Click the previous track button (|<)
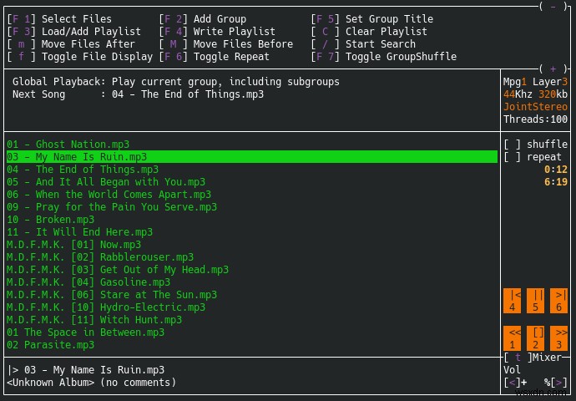The height and width of the screenshot is (401, 576). click(513, 300)
